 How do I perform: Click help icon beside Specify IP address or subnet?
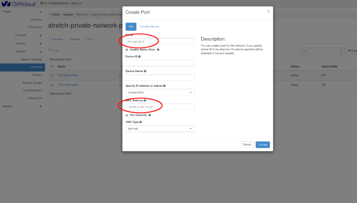tap(164, 86)
